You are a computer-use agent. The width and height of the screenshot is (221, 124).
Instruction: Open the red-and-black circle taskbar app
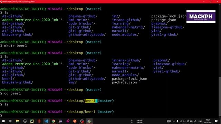tap(82, 121)
